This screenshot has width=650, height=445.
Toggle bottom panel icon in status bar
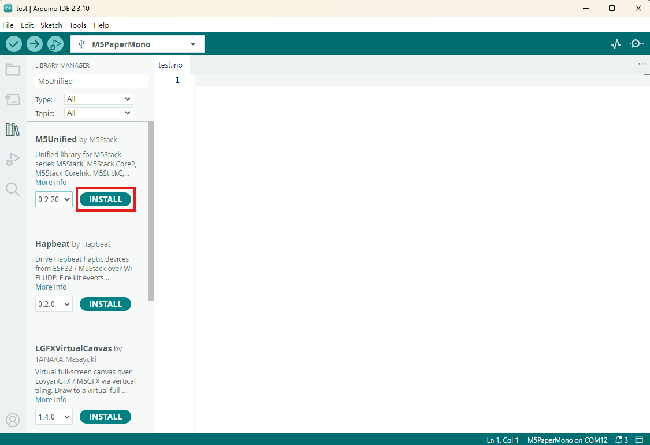coord(639,440)
